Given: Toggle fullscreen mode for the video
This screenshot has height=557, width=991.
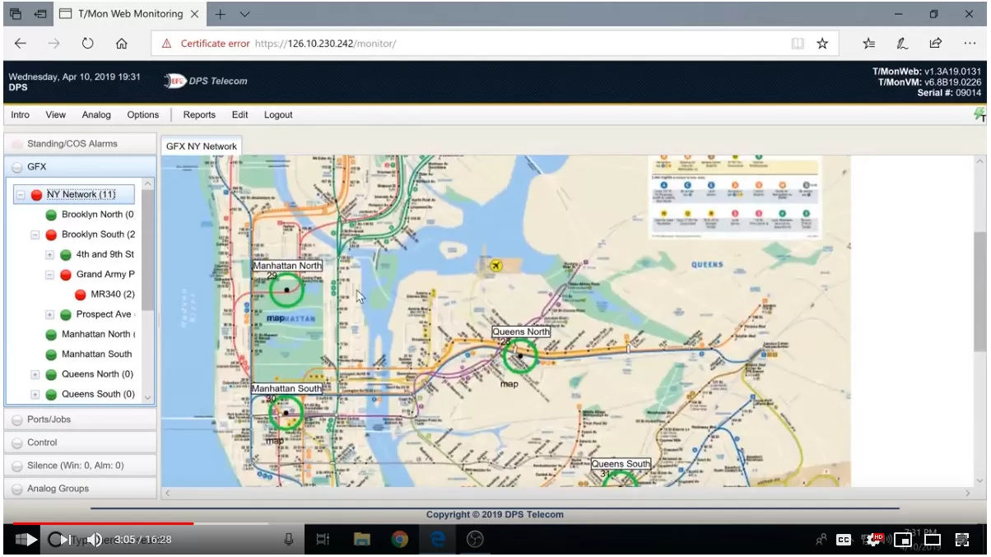Looking at the screenshot, I should (961, 540).
